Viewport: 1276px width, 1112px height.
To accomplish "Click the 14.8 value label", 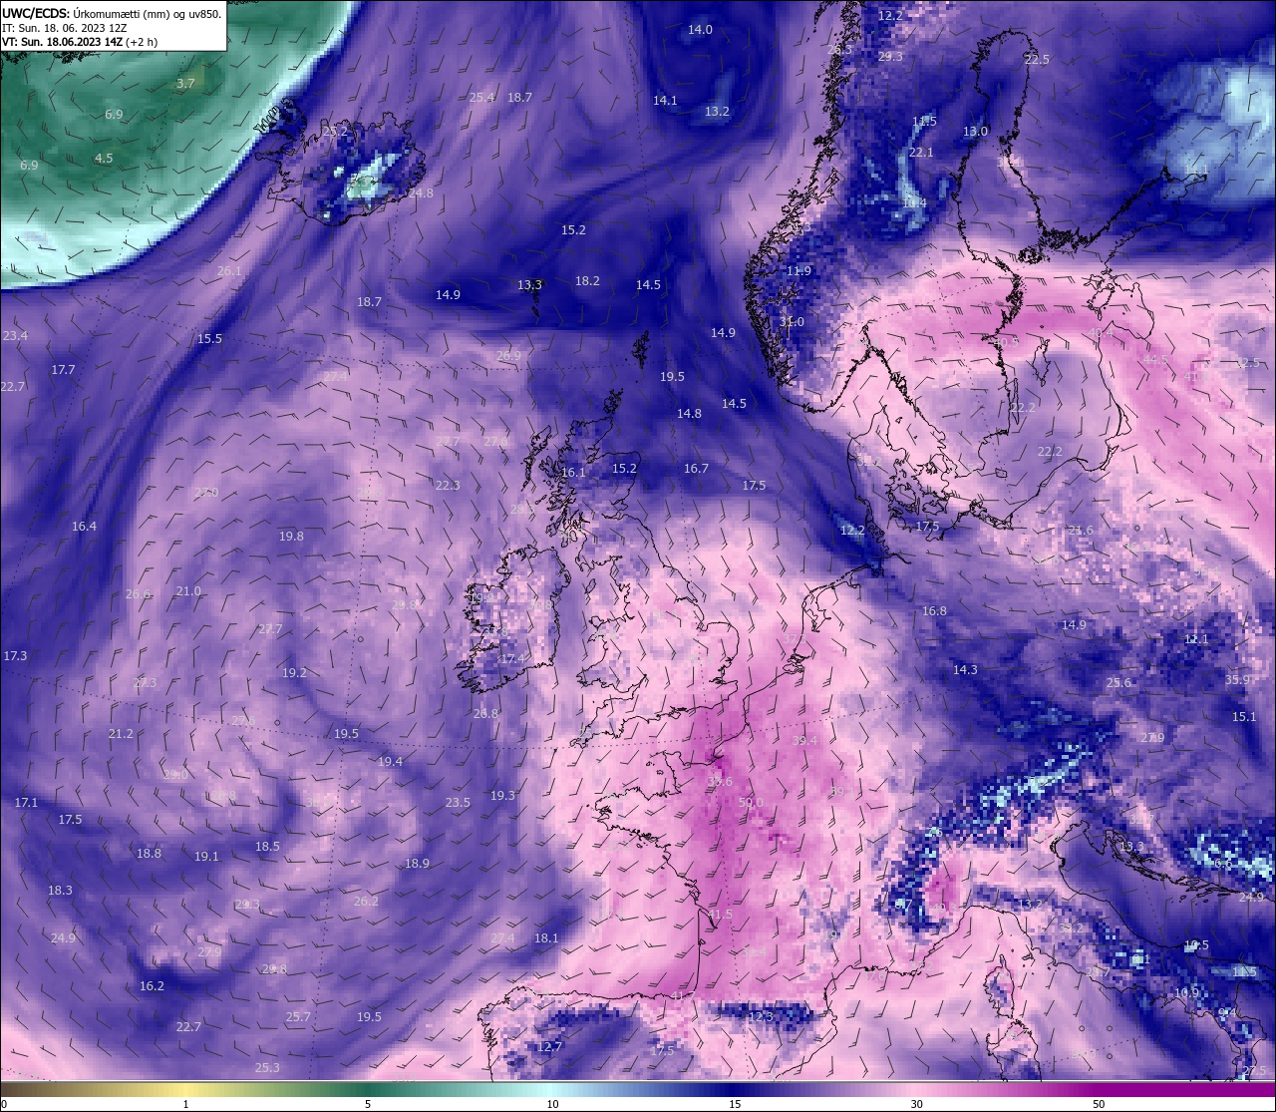I will point(689,414).
